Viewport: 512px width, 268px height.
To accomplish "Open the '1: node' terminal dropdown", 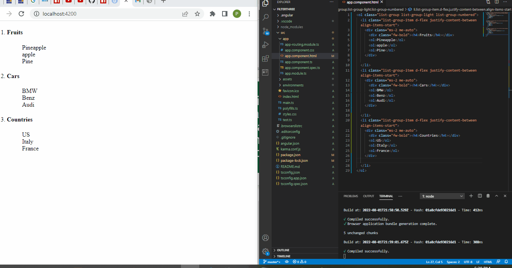I will pos(442,196).
